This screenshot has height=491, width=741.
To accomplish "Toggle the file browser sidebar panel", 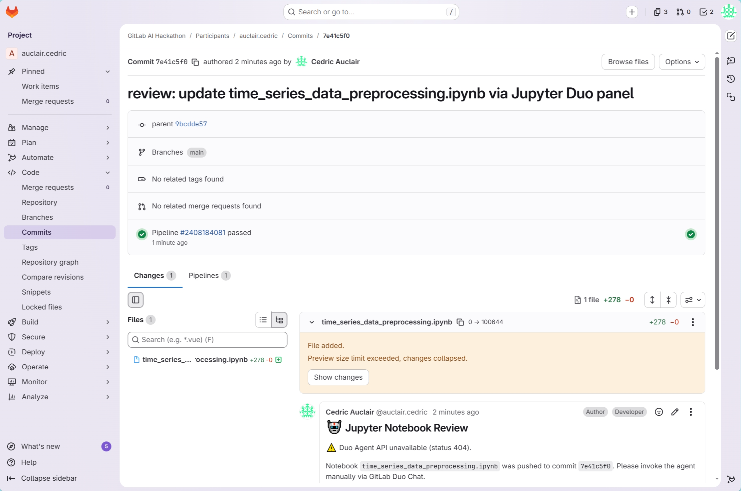I will click(x=135, y=300).
